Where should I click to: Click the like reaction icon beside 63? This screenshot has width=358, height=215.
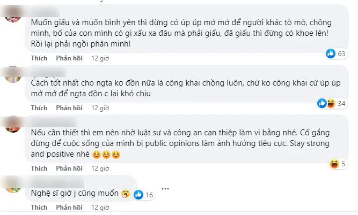click(331, 53)
